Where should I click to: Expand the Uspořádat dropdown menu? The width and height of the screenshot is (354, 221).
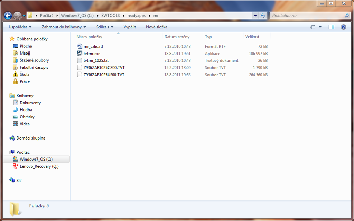[x=20, y=27]
